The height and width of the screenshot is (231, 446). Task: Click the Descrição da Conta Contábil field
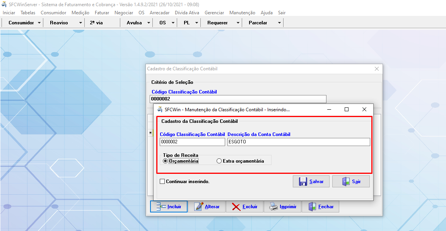tap(299, 142)
